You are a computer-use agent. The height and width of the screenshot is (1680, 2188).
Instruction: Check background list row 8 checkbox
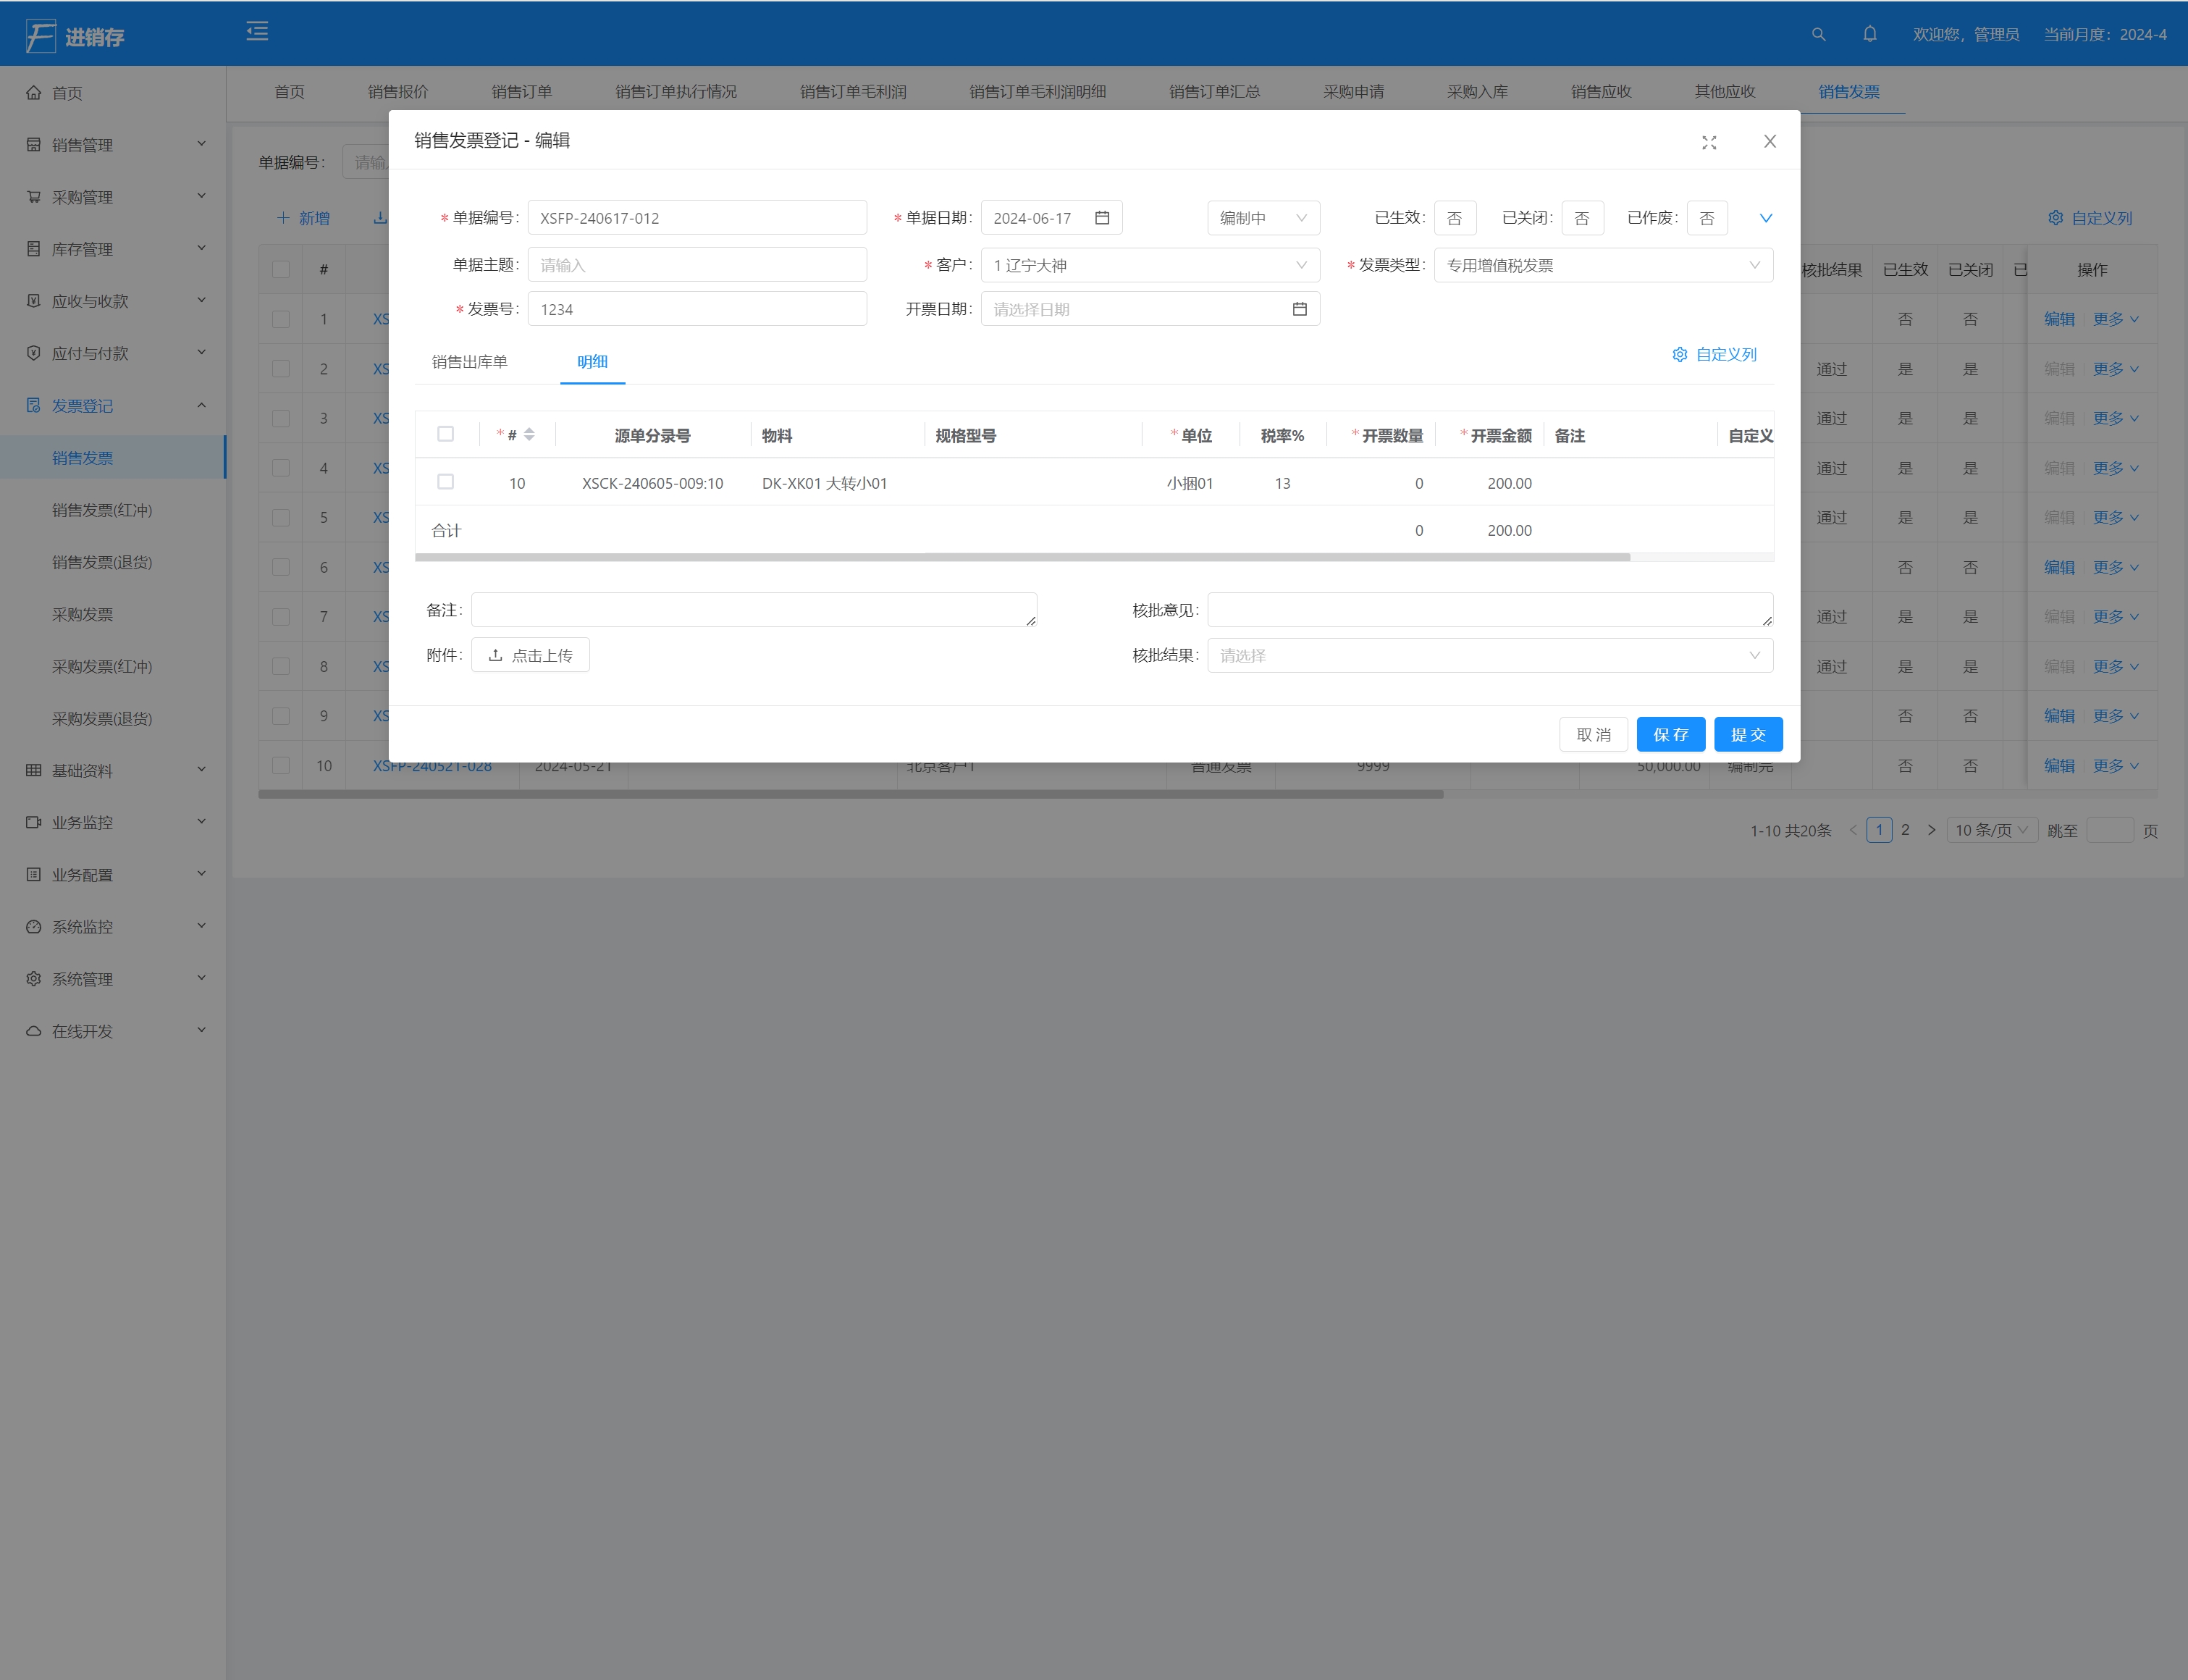(x=281, y=666)
